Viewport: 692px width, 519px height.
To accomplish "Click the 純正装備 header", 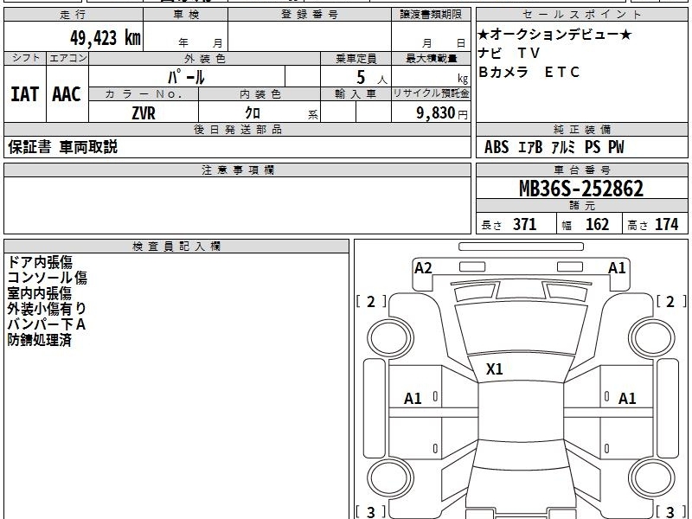I will (581, 130).
